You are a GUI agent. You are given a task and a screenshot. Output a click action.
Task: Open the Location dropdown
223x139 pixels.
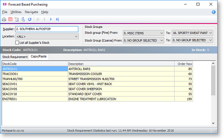[47, 37]
